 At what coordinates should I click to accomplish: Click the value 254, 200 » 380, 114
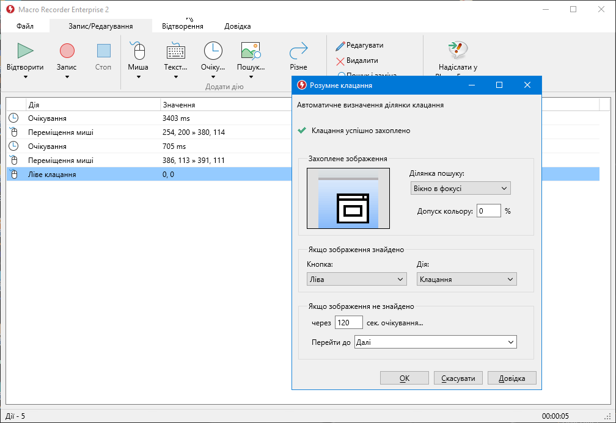pos(194,132)
